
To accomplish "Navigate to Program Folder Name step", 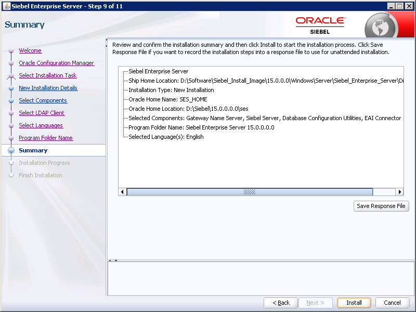I will (46, 138).
